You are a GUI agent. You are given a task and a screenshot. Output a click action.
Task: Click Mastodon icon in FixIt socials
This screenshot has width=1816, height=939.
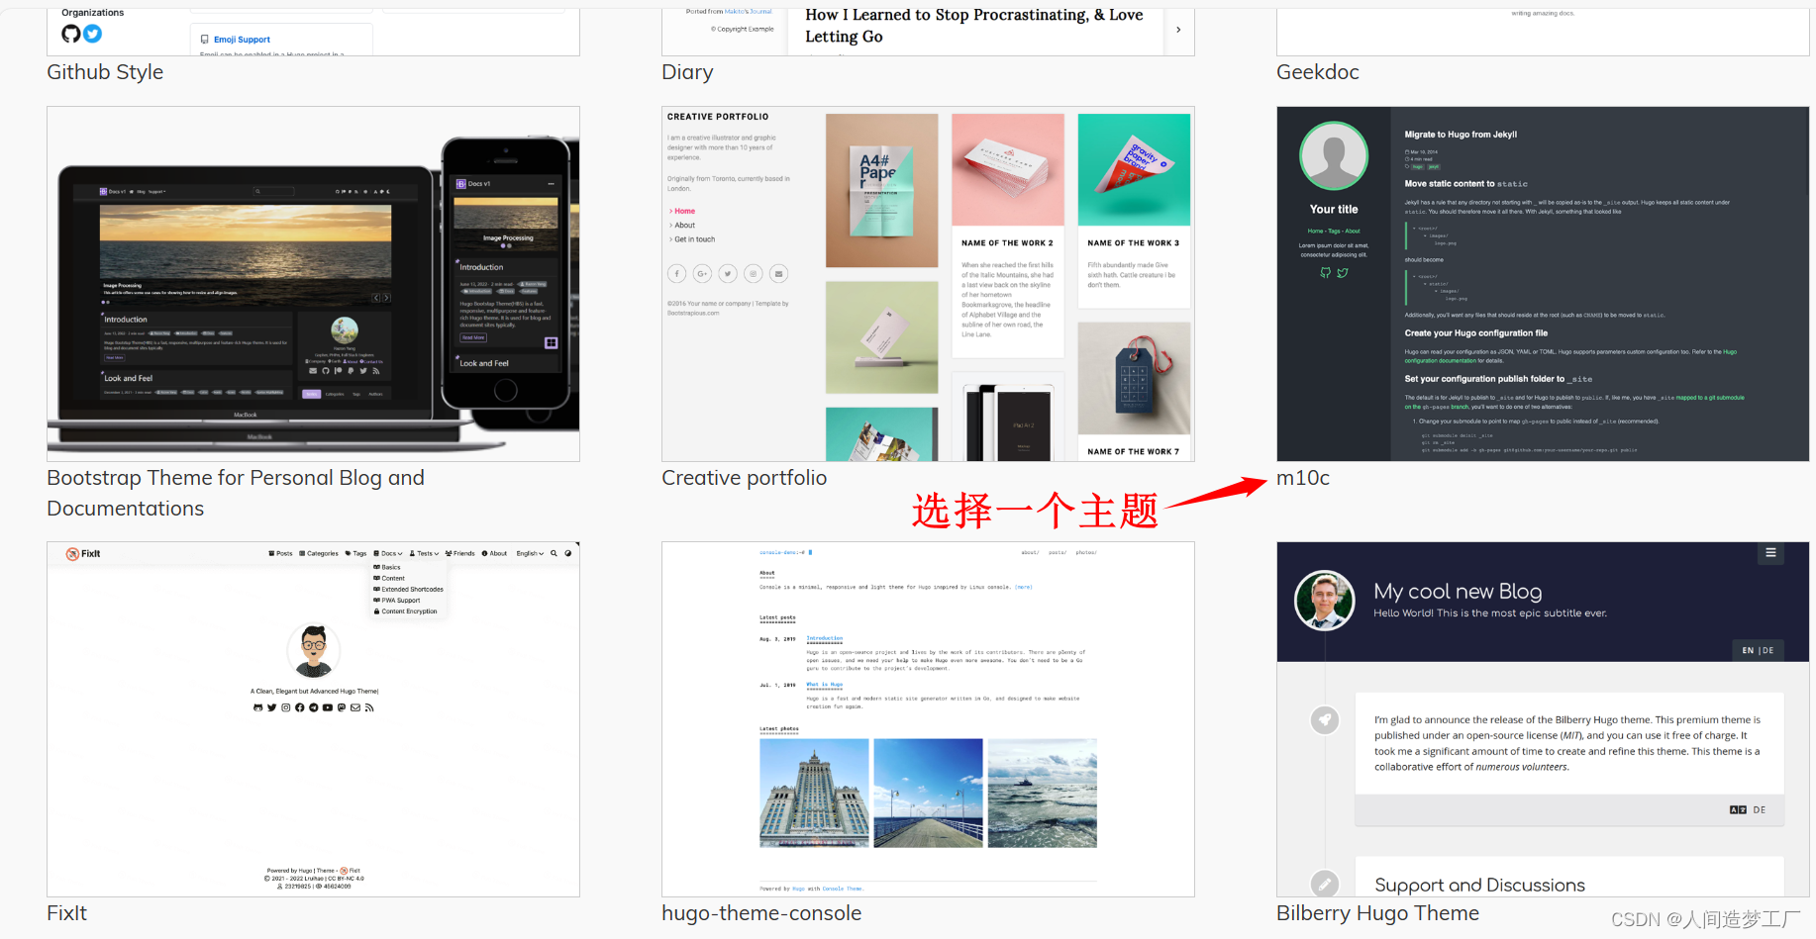(x=342, y=707)
